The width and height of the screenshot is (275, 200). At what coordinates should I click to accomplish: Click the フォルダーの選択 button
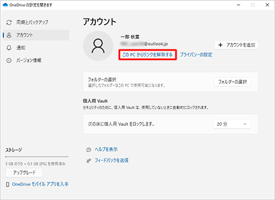[x=232, y=82]
